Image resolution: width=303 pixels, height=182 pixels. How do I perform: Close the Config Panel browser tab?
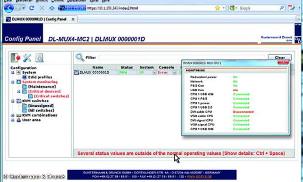coord(73,19)
